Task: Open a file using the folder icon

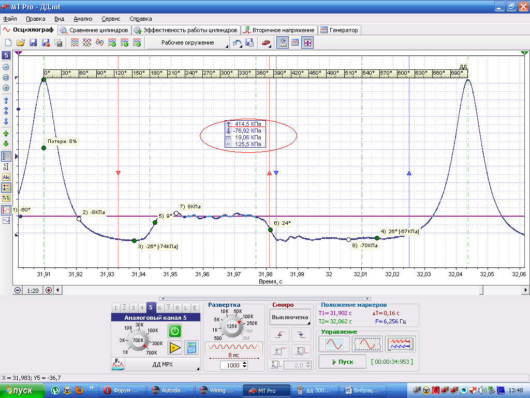Action: click(21, 42)
